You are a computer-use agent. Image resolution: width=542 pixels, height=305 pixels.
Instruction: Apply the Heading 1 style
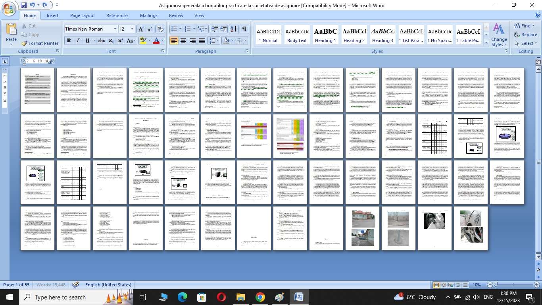coord(325,35)
